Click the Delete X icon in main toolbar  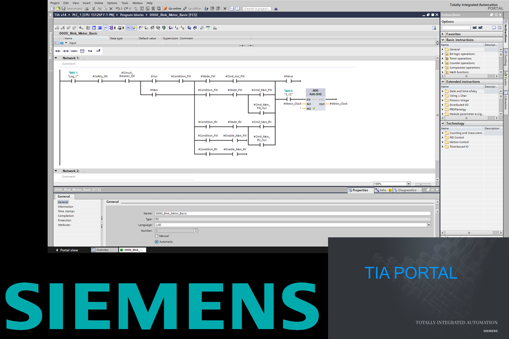(x=111, y=9)
